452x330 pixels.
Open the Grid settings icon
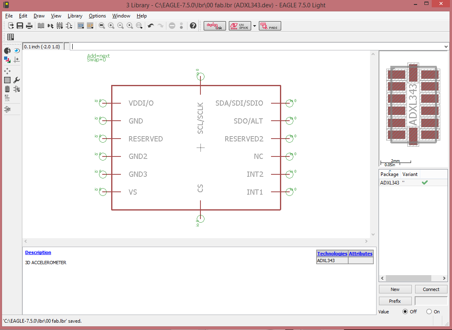[x=11, y=37]
